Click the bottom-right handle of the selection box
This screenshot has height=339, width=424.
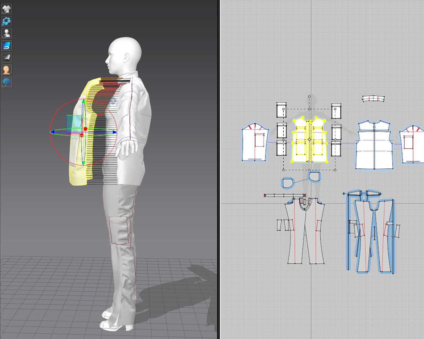click(x=335, y=170)
